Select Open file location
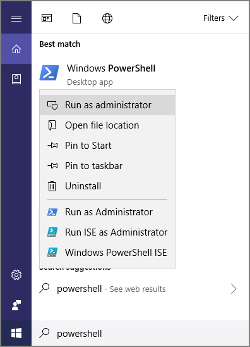Screen dimensions: 250x347 click(107, 125)
